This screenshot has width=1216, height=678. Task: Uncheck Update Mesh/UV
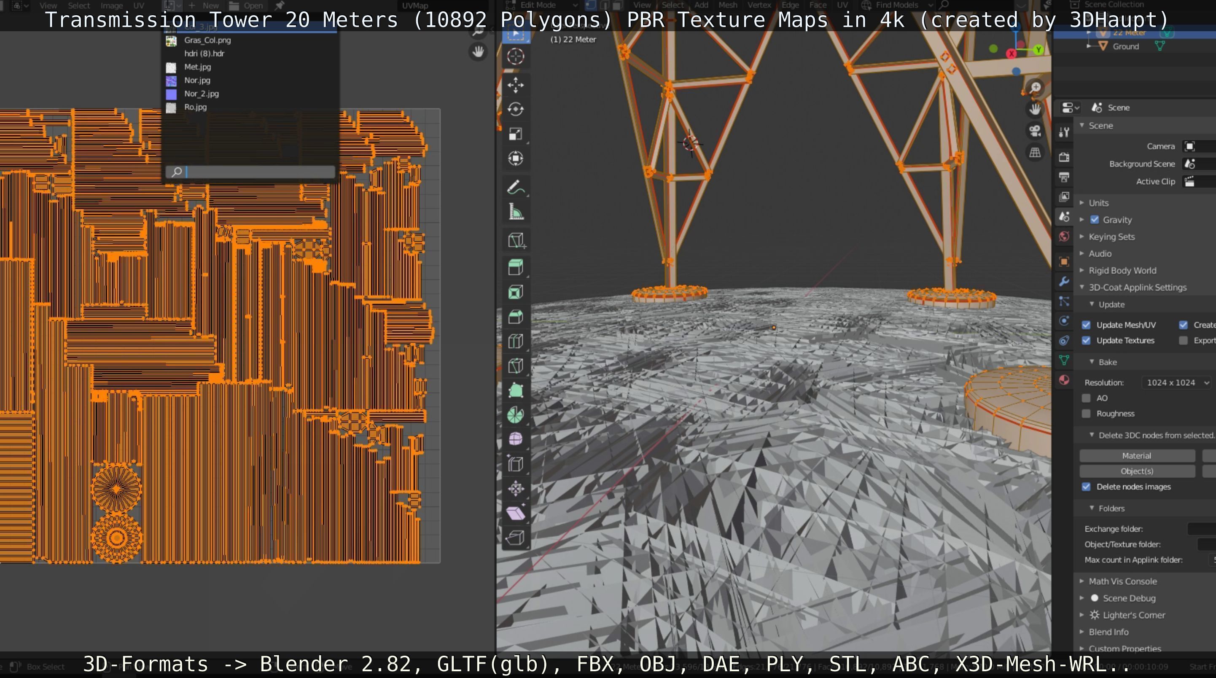click(x=1086, y=325)
